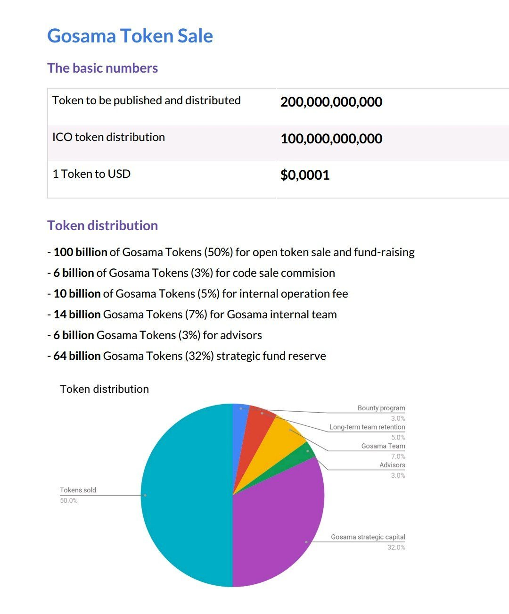Screen dimensions: 509x614
Task: Click the Token distribution chart title
Action: click(105, 389)
